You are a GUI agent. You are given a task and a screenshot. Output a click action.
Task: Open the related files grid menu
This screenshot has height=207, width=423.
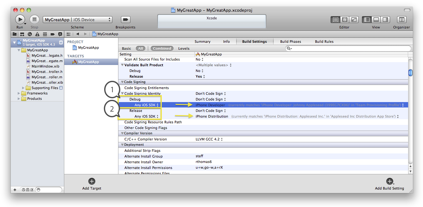point(68,34)
